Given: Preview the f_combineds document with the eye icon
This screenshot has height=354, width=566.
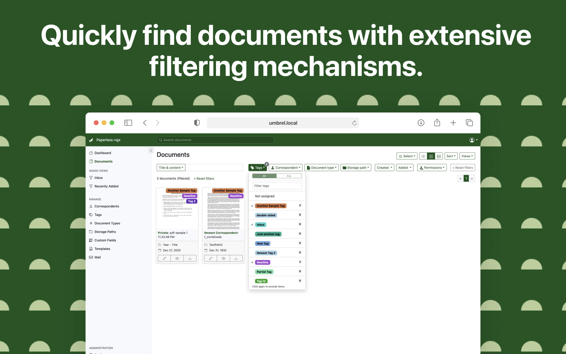Looking at the screenshot, I should pyautogui.click(x=223, y=258).
